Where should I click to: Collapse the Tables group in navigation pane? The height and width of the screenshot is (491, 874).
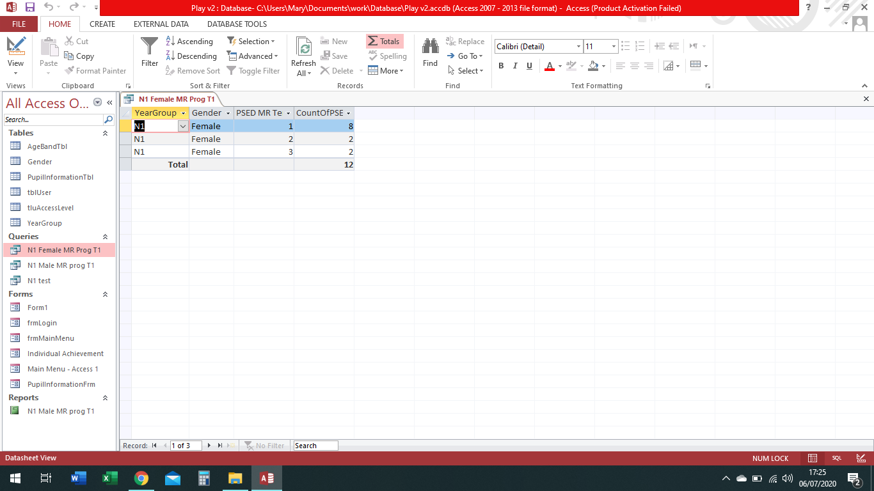(x=105, y=133)
